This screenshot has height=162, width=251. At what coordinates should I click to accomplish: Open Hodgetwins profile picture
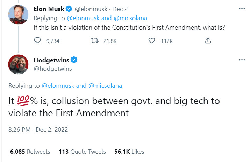(x=18, y=64)
